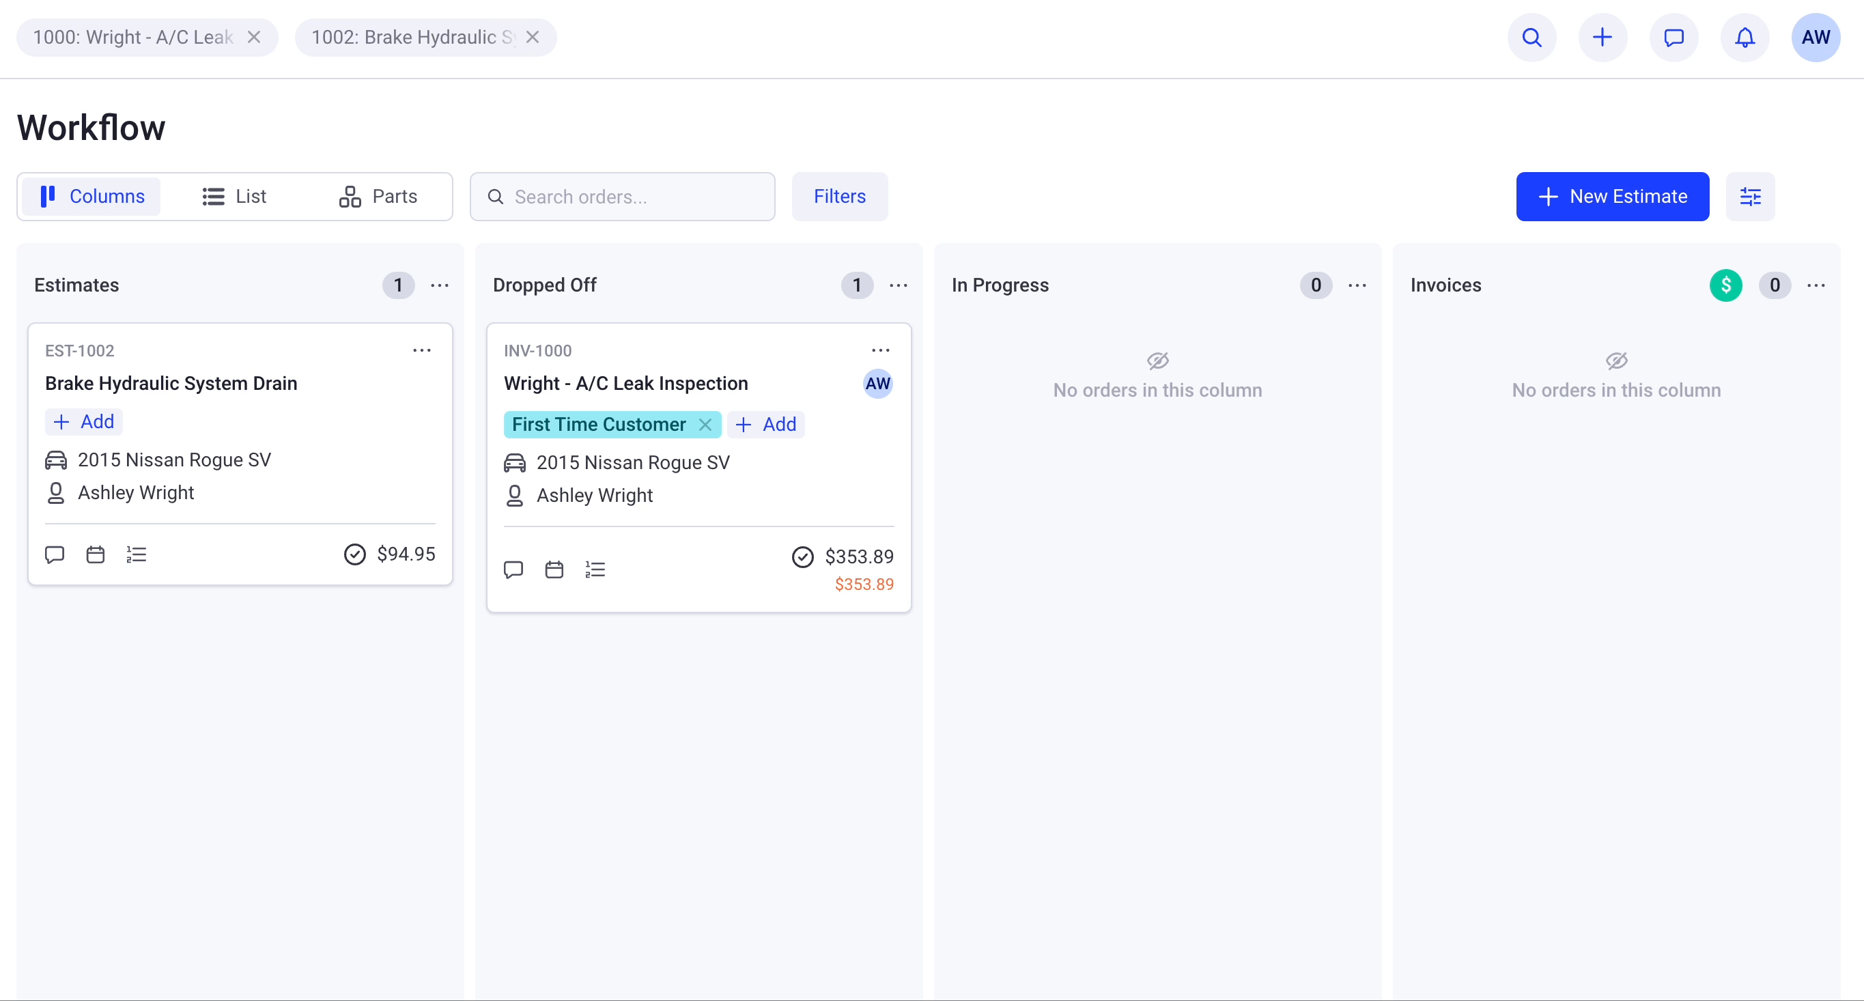Open the Filters panel
This screenshot has height=1001, width=1864.
coord(839,196)
